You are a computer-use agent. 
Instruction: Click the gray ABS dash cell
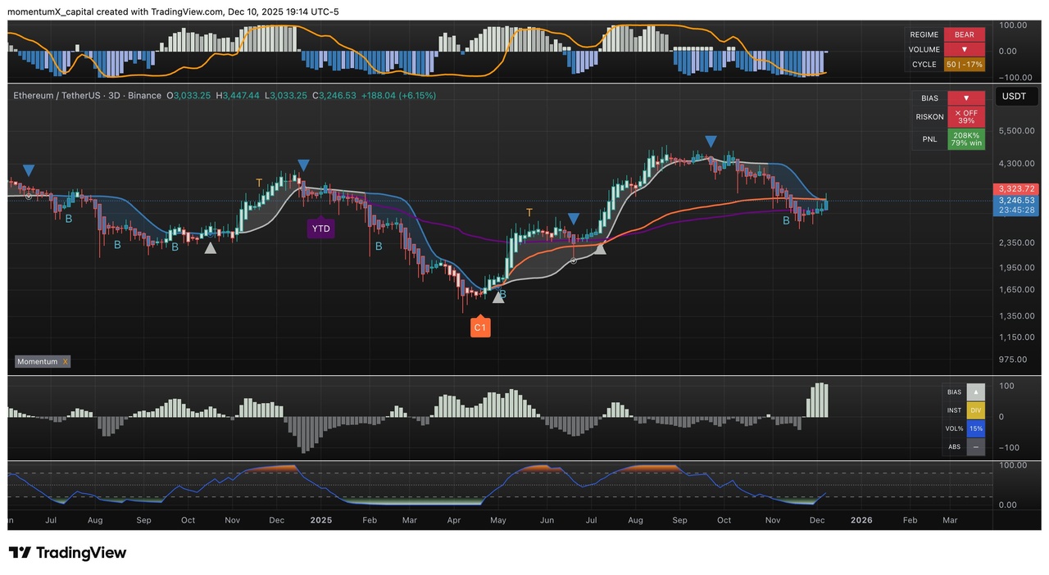(x=975, y=447)
